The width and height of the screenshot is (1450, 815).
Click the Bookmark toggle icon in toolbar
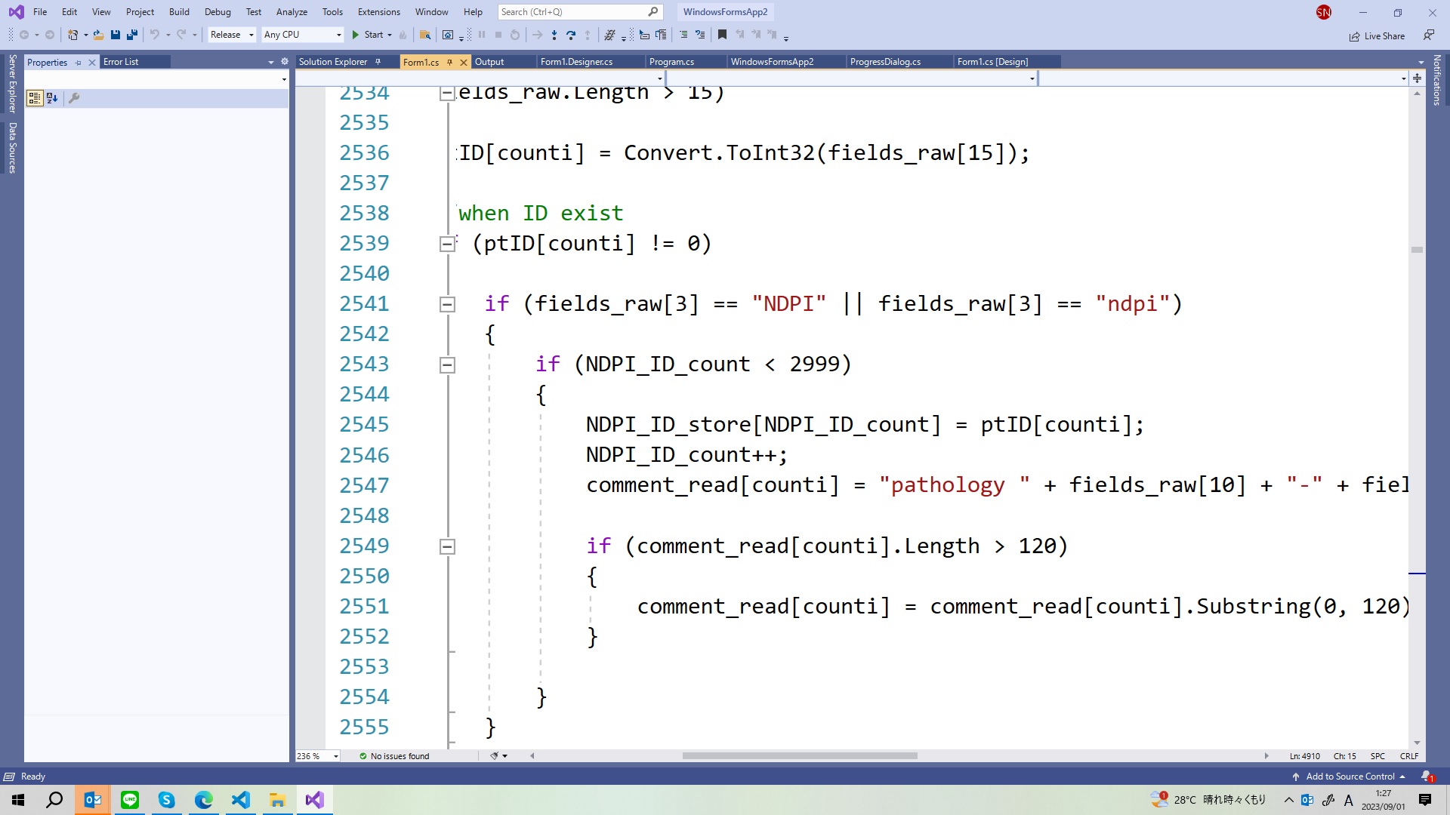click(722, 35)
